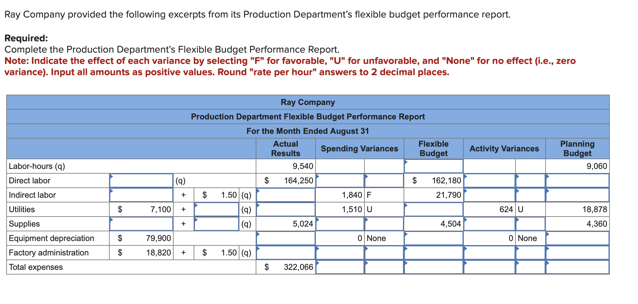
Task: Select the 162,180 direct labor flexible budget
Action: 446,181
